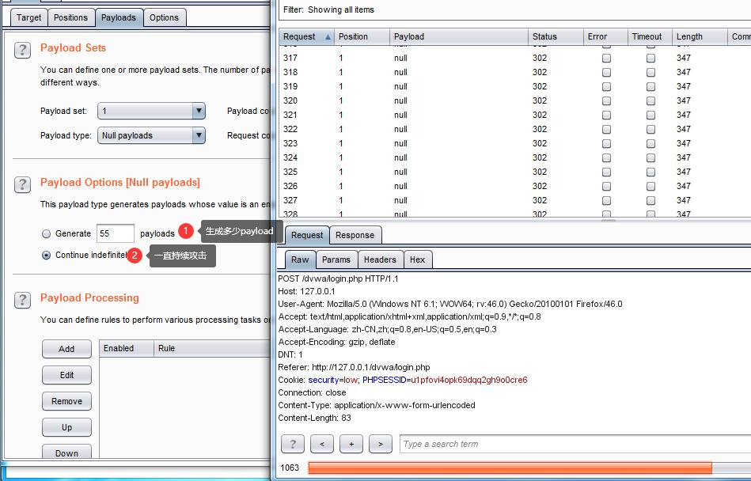
Task: Select the Headers view tab
Action: click(x=381, y=259)
